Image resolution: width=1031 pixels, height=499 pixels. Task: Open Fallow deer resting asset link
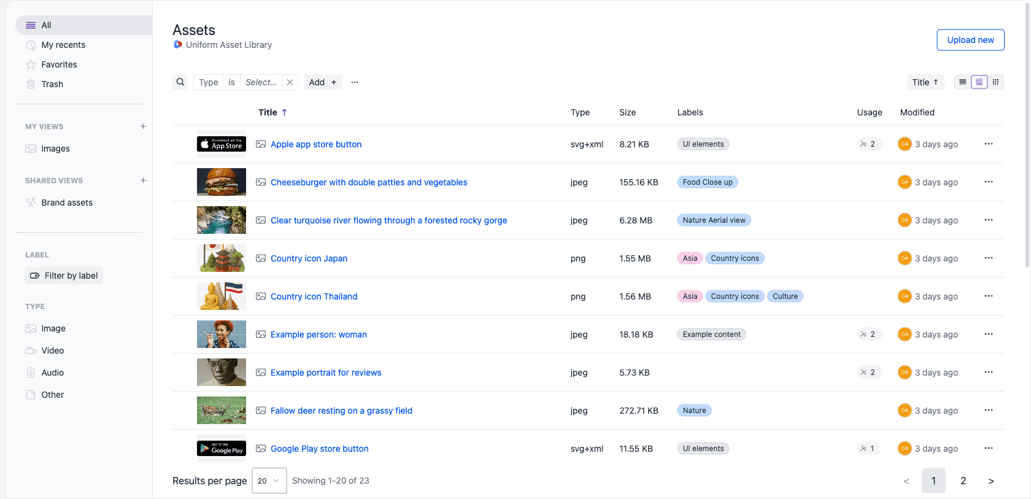[x=341, y=411]
